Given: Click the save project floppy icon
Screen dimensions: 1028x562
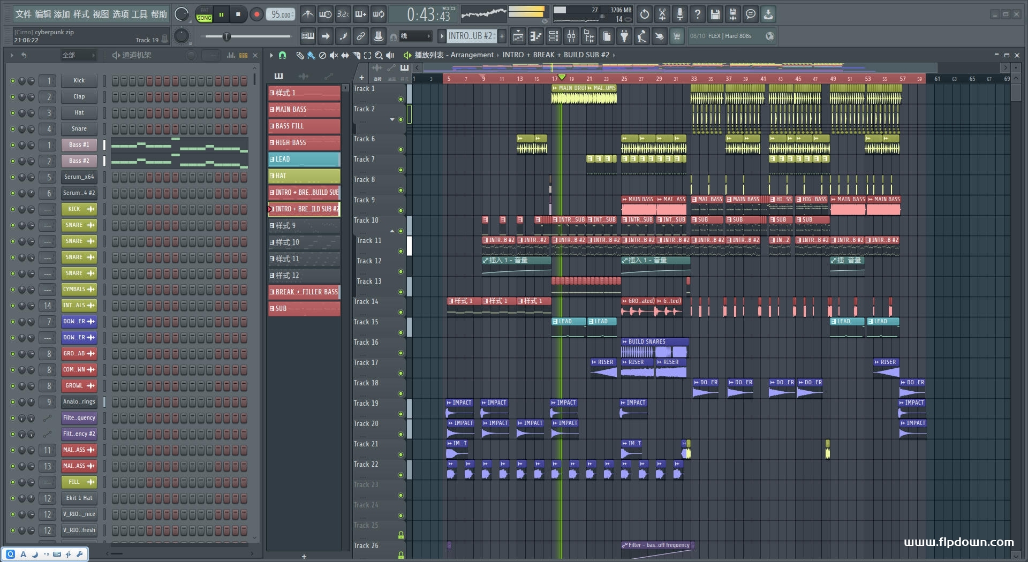Looking at the screenshot, I should click(715, 14).
